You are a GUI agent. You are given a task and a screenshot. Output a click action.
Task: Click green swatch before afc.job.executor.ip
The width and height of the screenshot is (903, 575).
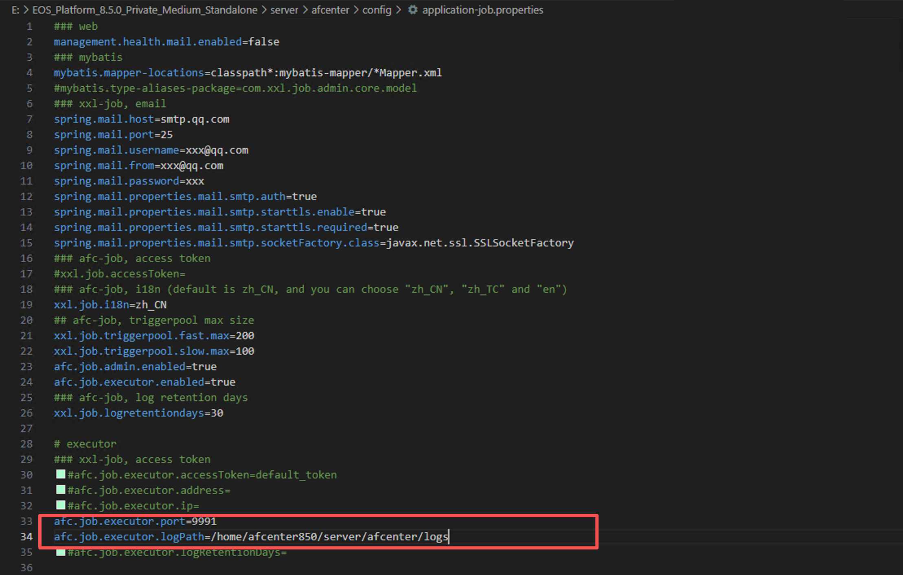(x=61, y=505)
